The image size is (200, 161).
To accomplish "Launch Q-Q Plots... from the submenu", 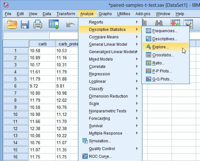I will pos(162,79).
